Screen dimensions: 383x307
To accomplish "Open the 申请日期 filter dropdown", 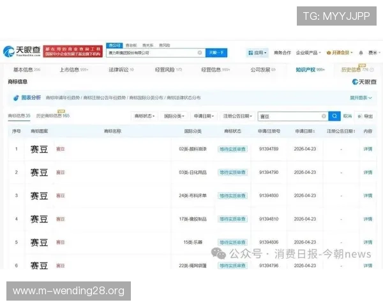I will (x=204, y=116).
